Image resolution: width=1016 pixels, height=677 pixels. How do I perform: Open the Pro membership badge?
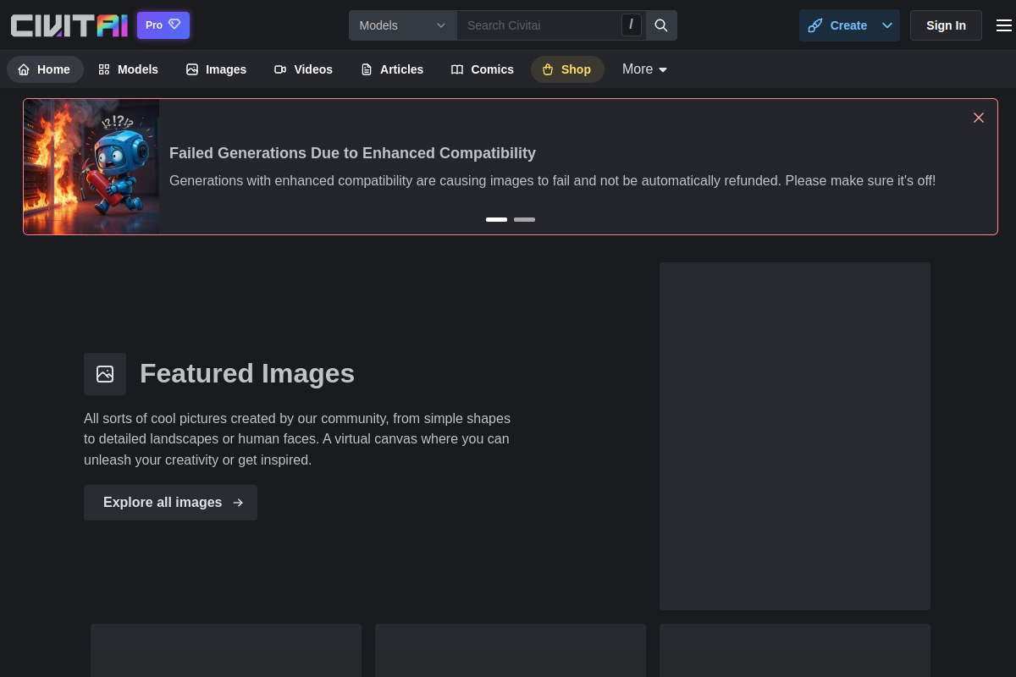point(163,25)
